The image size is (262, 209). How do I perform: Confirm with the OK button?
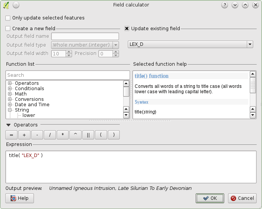pyautogui.click(x=210, y=198)
